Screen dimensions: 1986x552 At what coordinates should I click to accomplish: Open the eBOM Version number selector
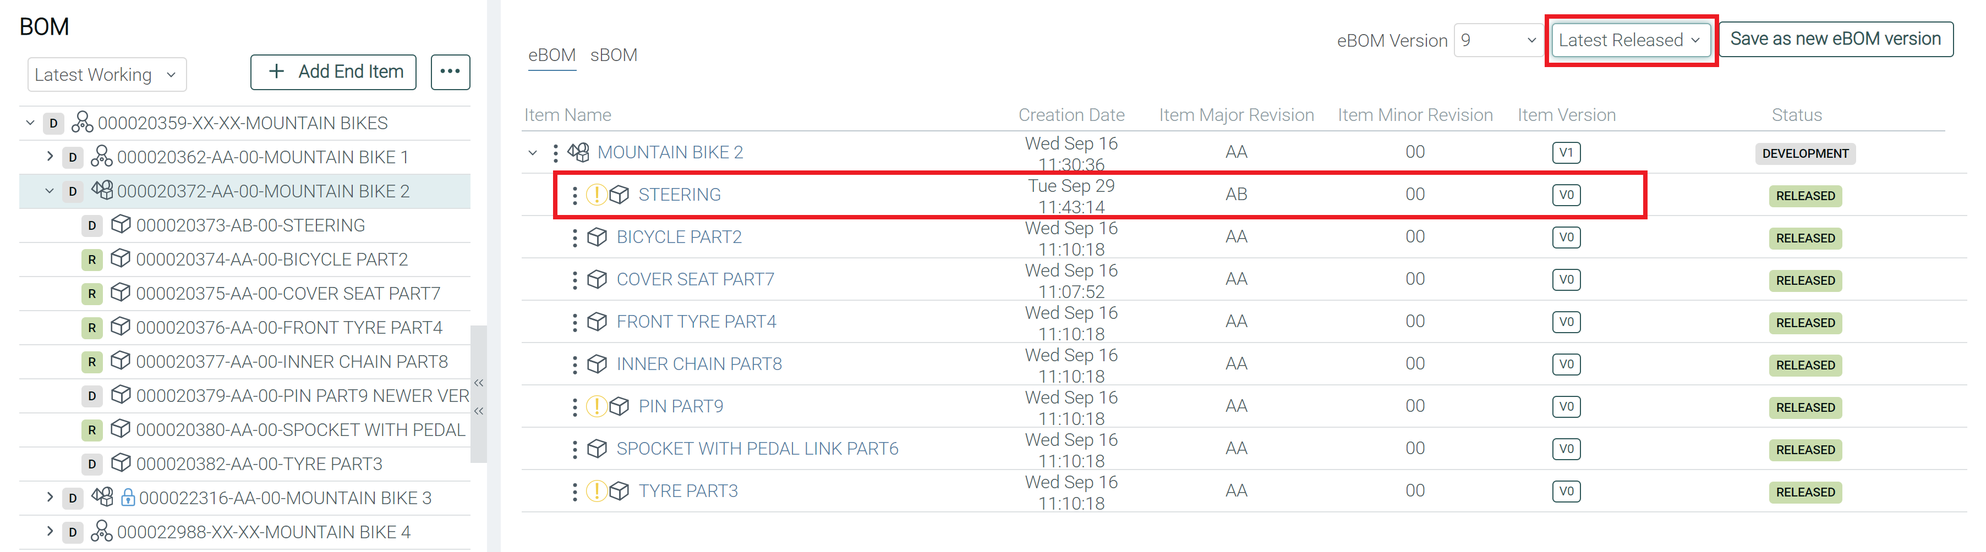point(1497,41)
